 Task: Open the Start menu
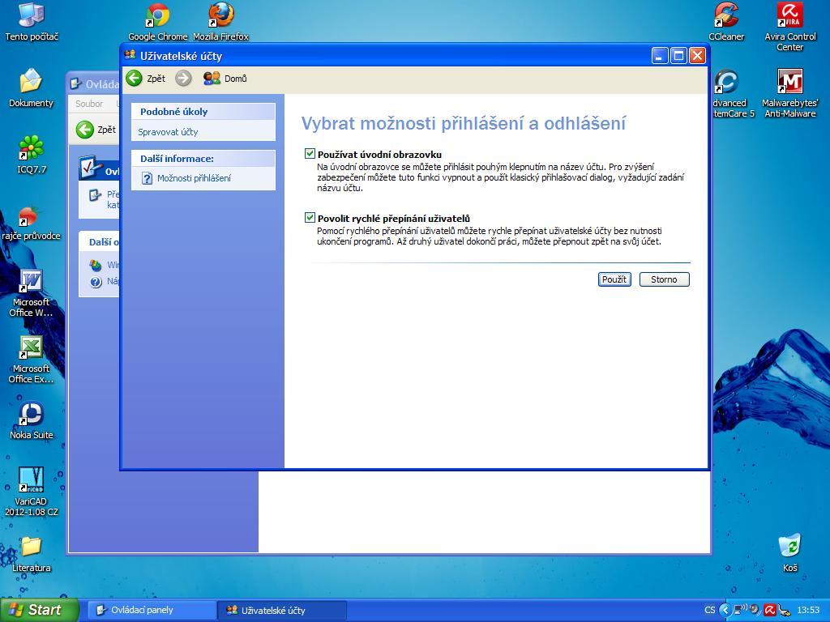click(40, 610)
